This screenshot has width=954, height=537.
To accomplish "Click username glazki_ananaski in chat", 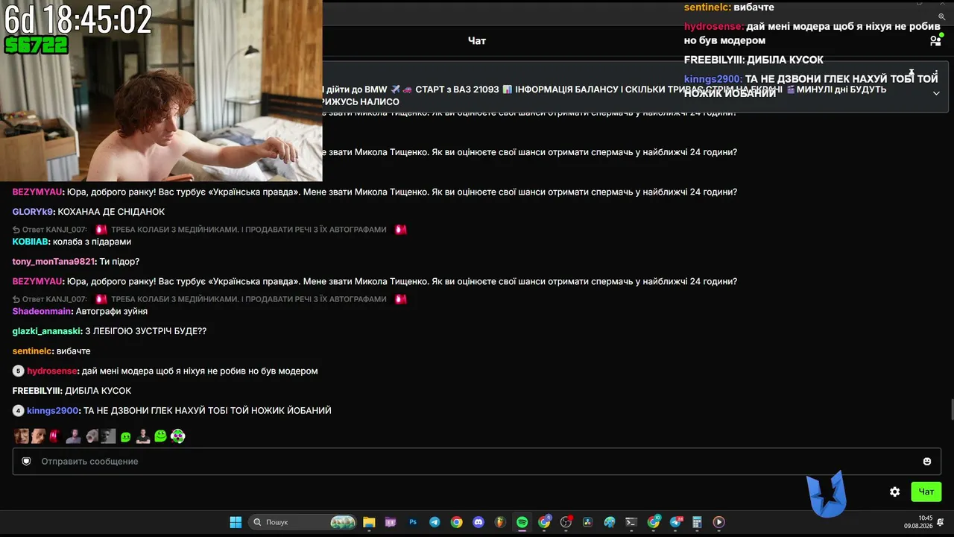I will tap(46, 331).
